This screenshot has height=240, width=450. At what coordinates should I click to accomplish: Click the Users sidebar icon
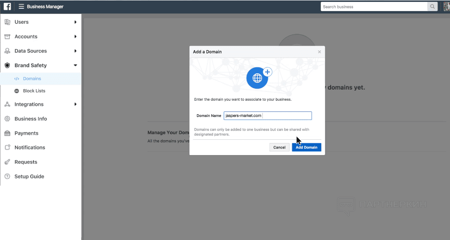[7, 22]
